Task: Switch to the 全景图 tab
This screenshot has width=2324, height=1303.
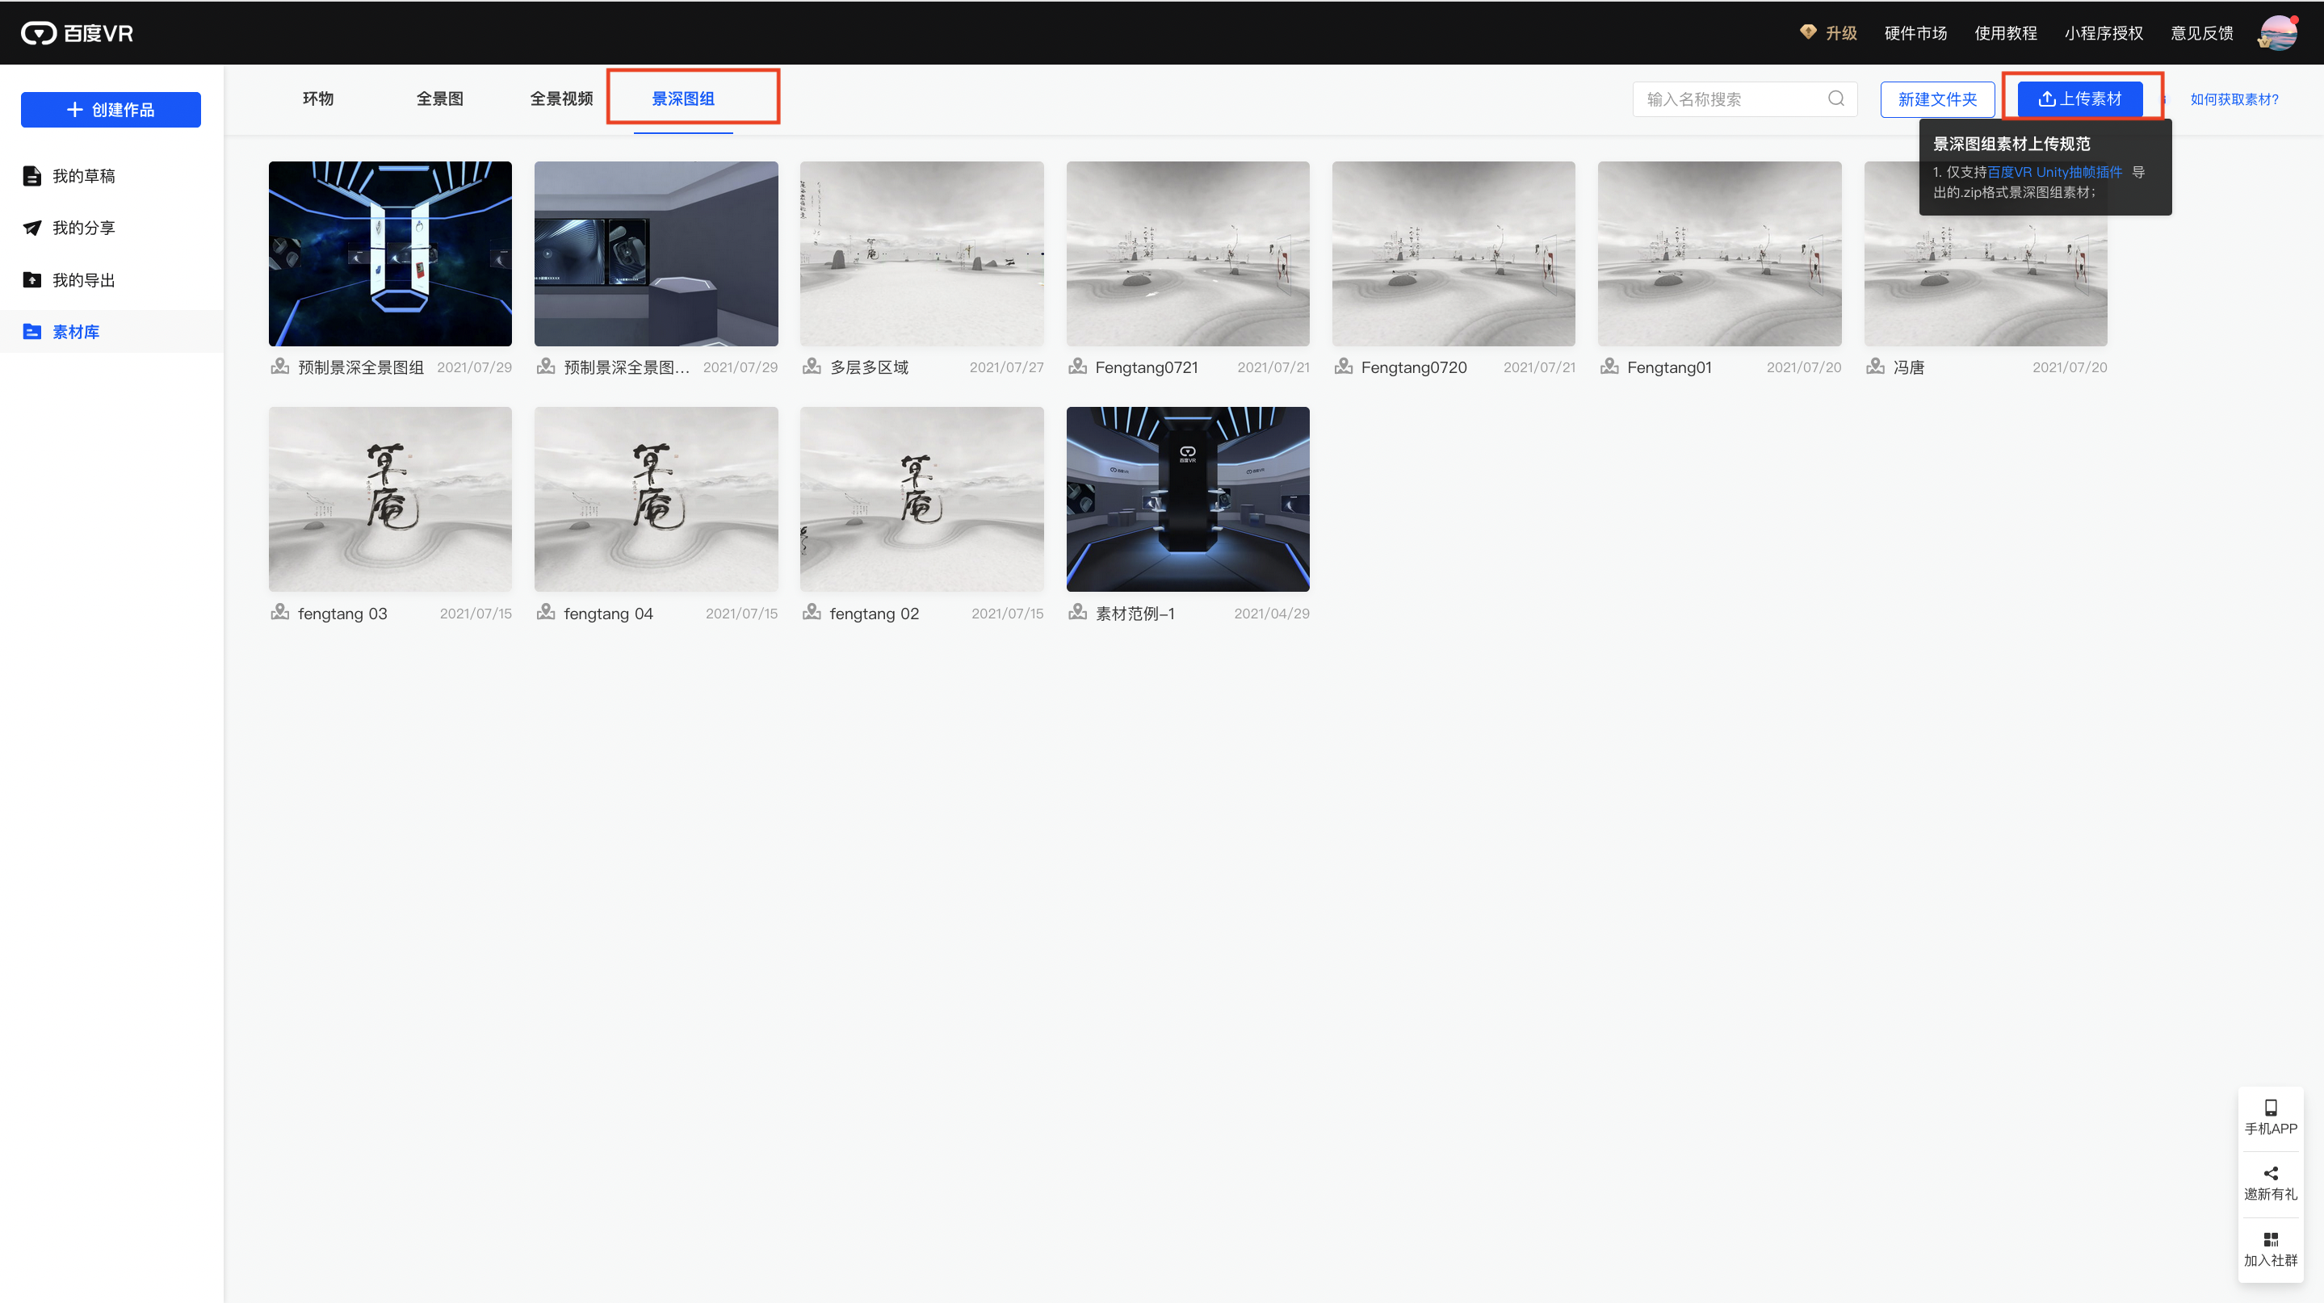Action: point(439,99)
